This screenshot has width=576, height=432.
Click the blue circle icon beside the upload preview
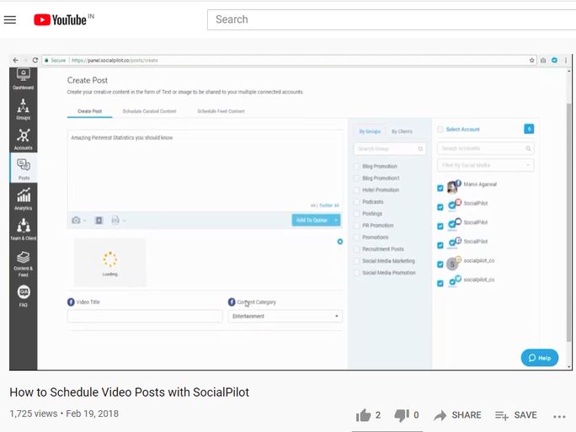[340, 242]
